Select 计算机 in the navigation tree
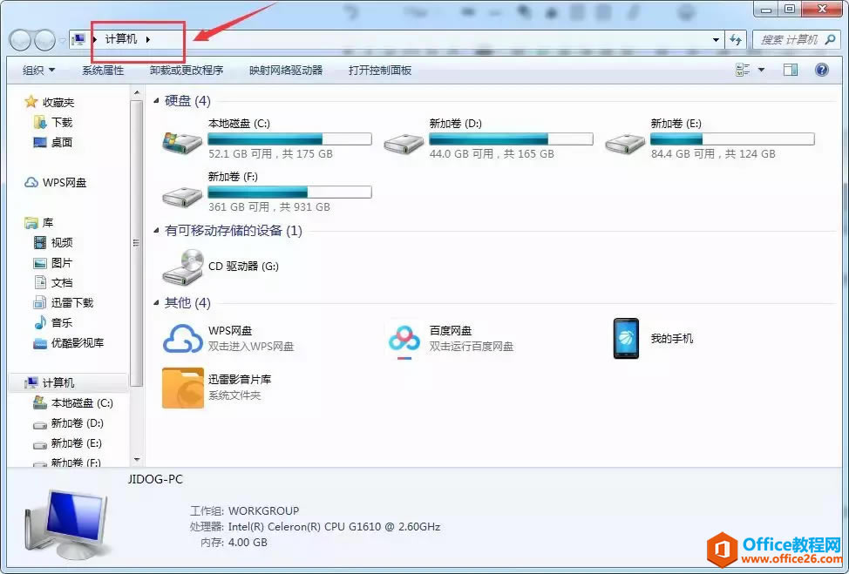 click(x=70, y=383)
